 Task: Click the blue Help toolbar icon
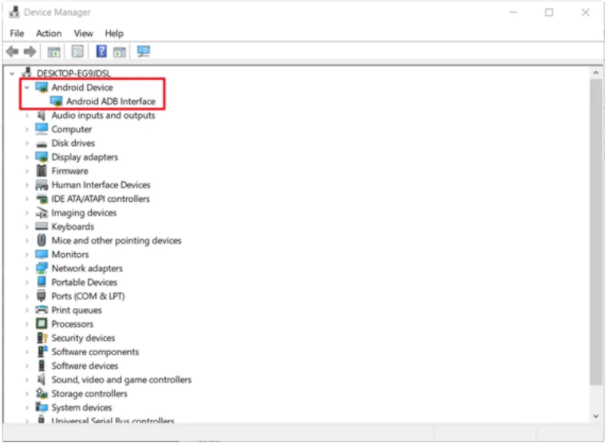101,51
